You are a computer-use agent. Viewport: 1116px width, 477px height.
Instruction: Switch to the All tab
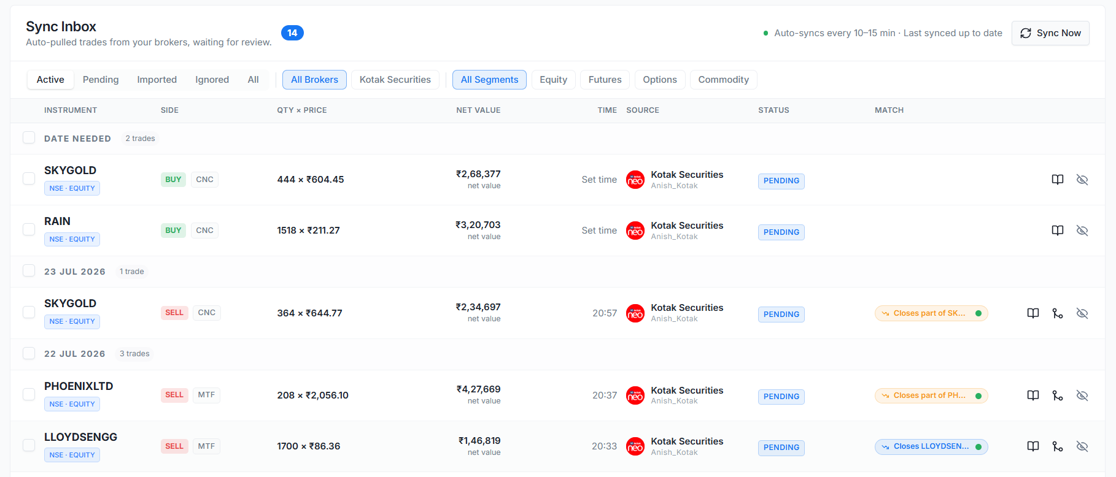[x=254, y=80]
